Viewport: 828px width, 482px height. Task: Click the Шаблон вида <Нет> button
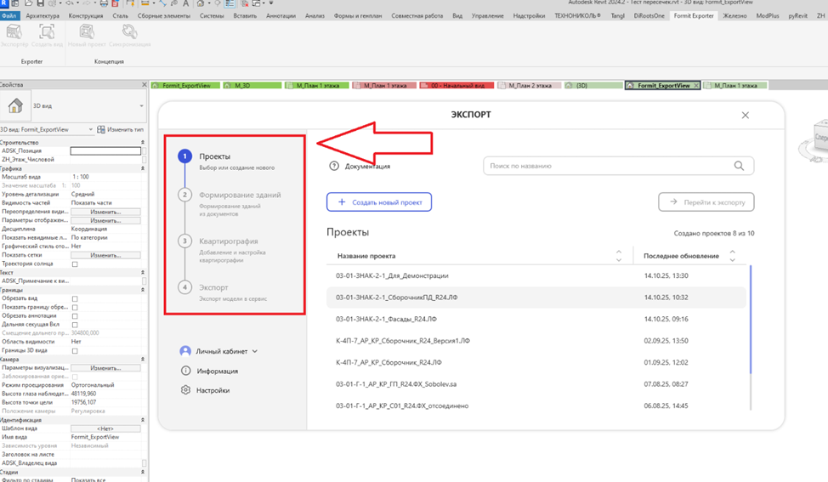tap(105, 428)
